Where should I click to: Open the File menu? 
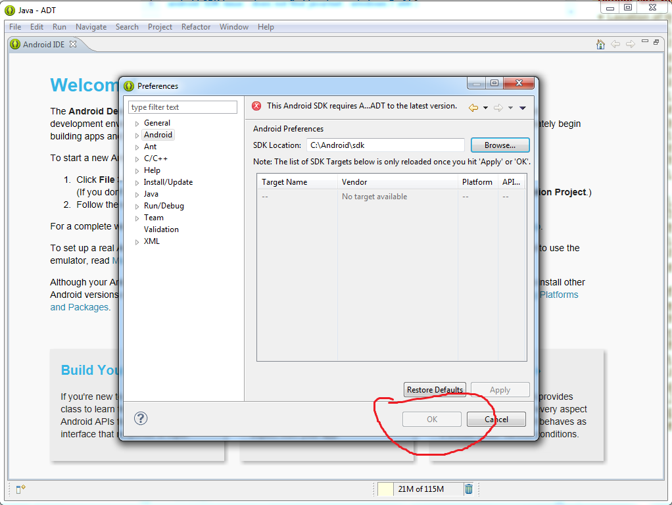(15, 26)
